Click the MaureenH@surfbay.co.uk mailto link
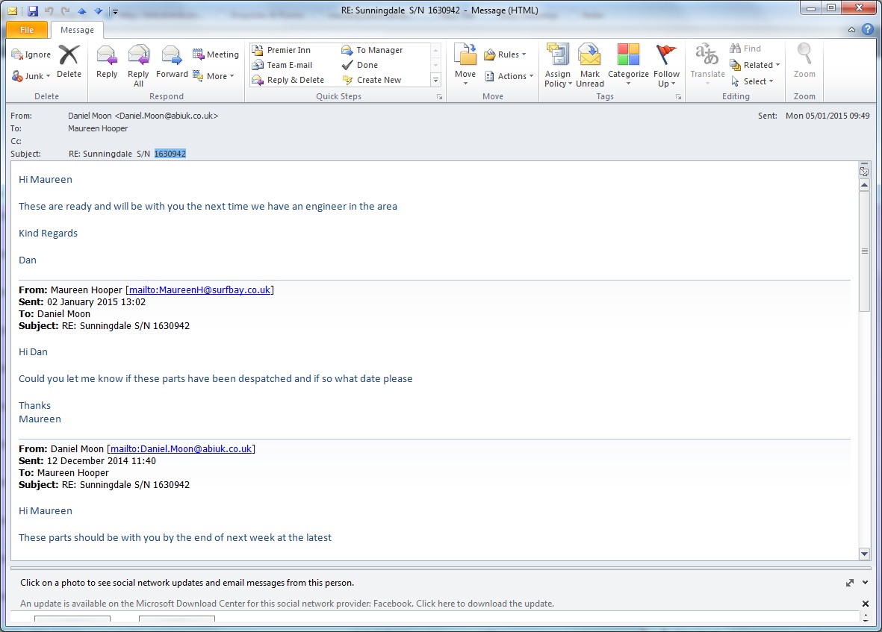 click(199, 290)
